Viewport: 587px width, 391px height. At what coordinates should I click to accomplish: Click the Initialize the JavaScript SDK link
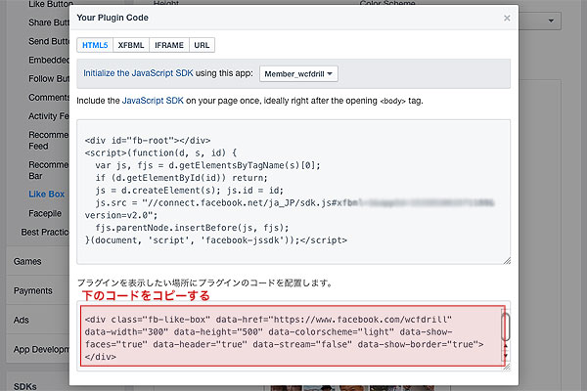tap(138, 73)
